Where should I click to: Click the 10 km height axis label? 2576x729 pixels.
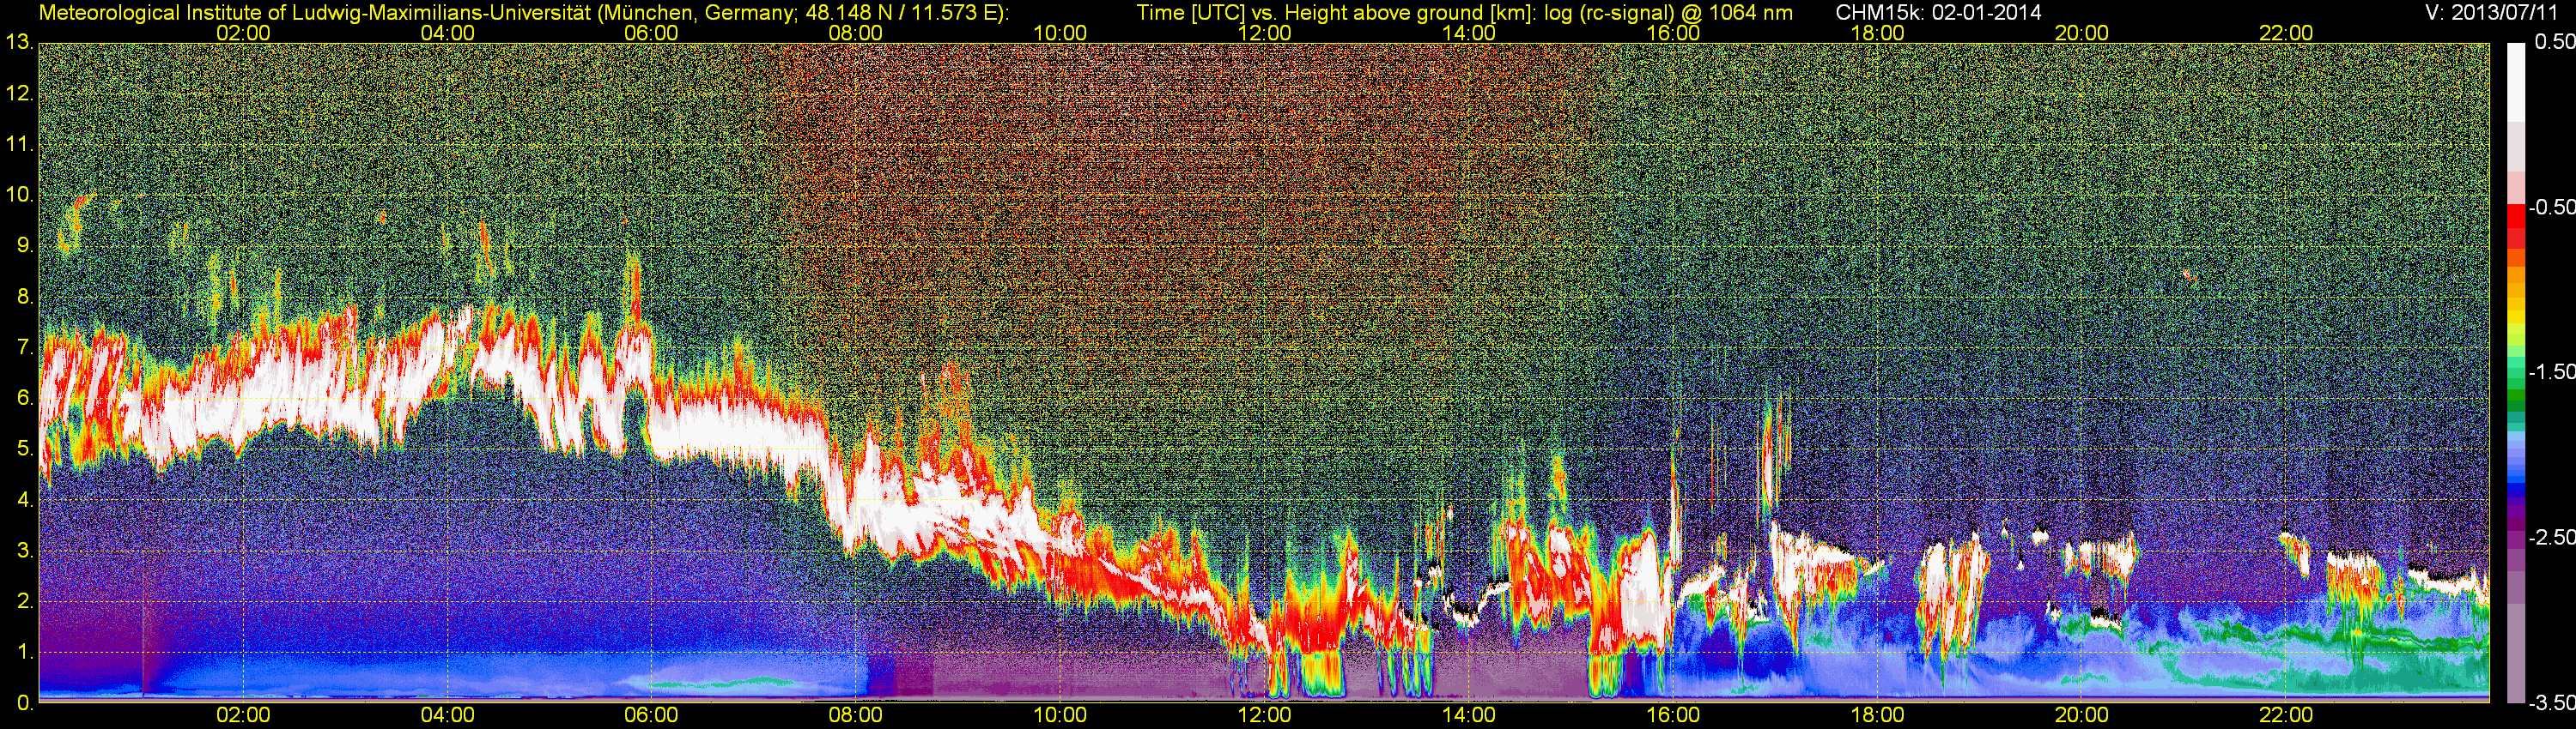click(x=19, y=195)
